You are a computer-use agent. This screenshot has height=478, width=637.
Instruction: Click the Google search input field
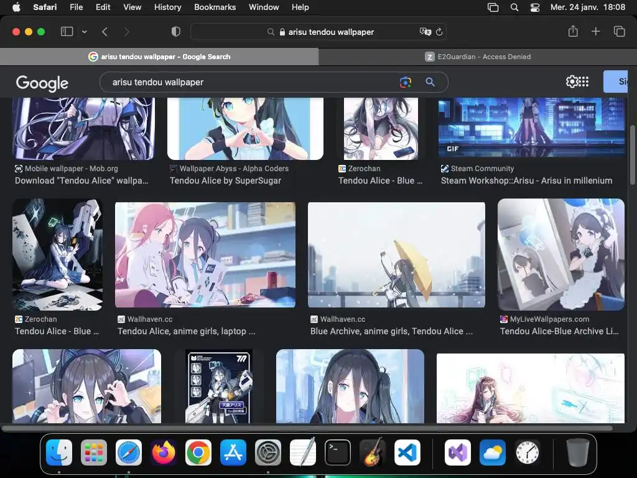[252, 82]
